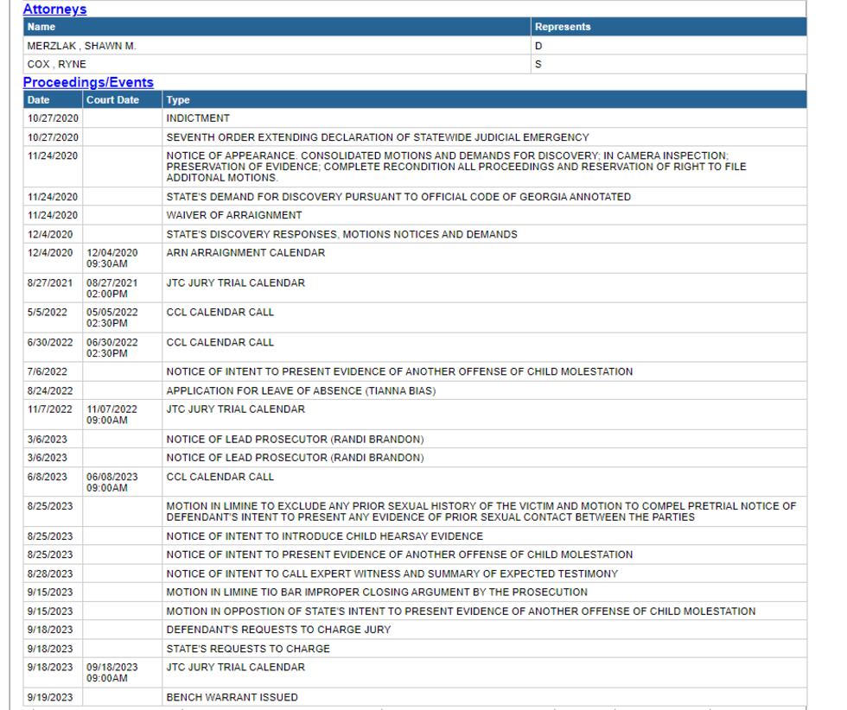Select the Name column header in Attorneys
Viewport: 847px width, 710px height.
tap(41, 27)
